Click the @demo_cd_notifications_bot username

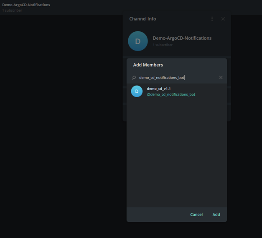pyautogui.click(x=171, y=94)
